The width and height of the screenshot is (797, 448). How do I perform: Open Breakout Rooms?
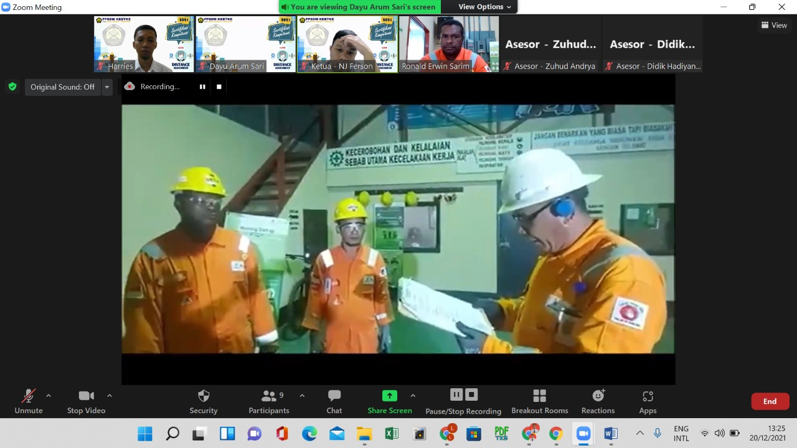540,402
